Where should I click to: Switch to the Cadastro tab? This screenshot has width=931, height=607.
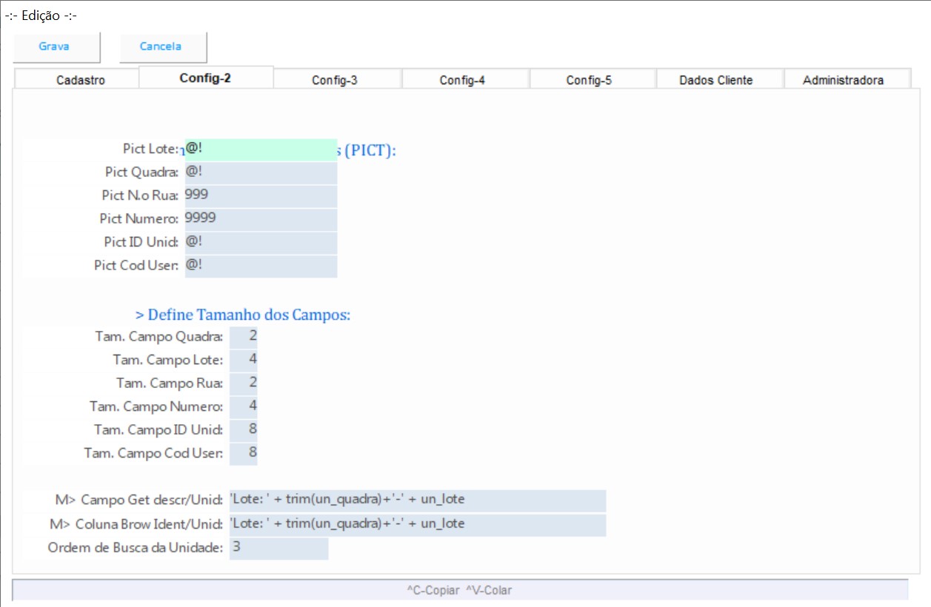coord(81,80)
